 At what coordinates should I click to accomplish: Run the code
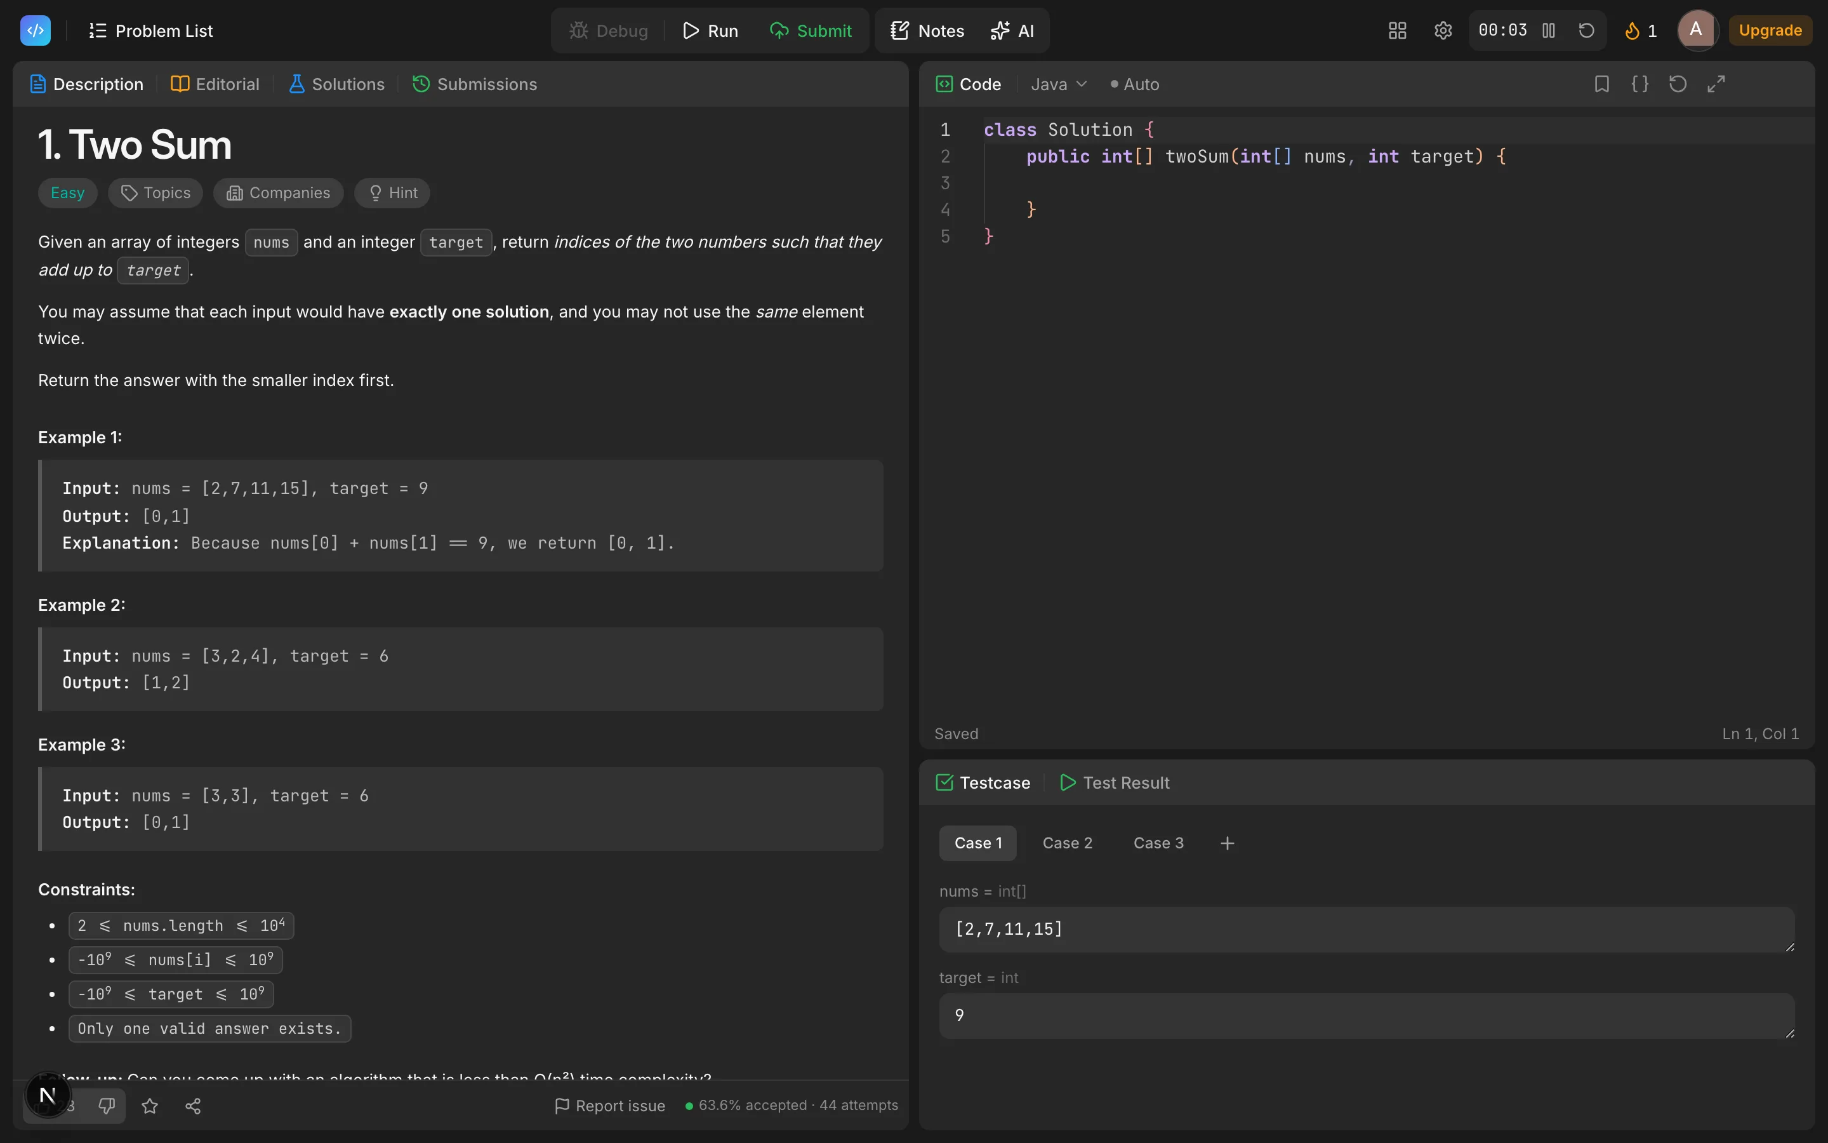coord(710,31)
